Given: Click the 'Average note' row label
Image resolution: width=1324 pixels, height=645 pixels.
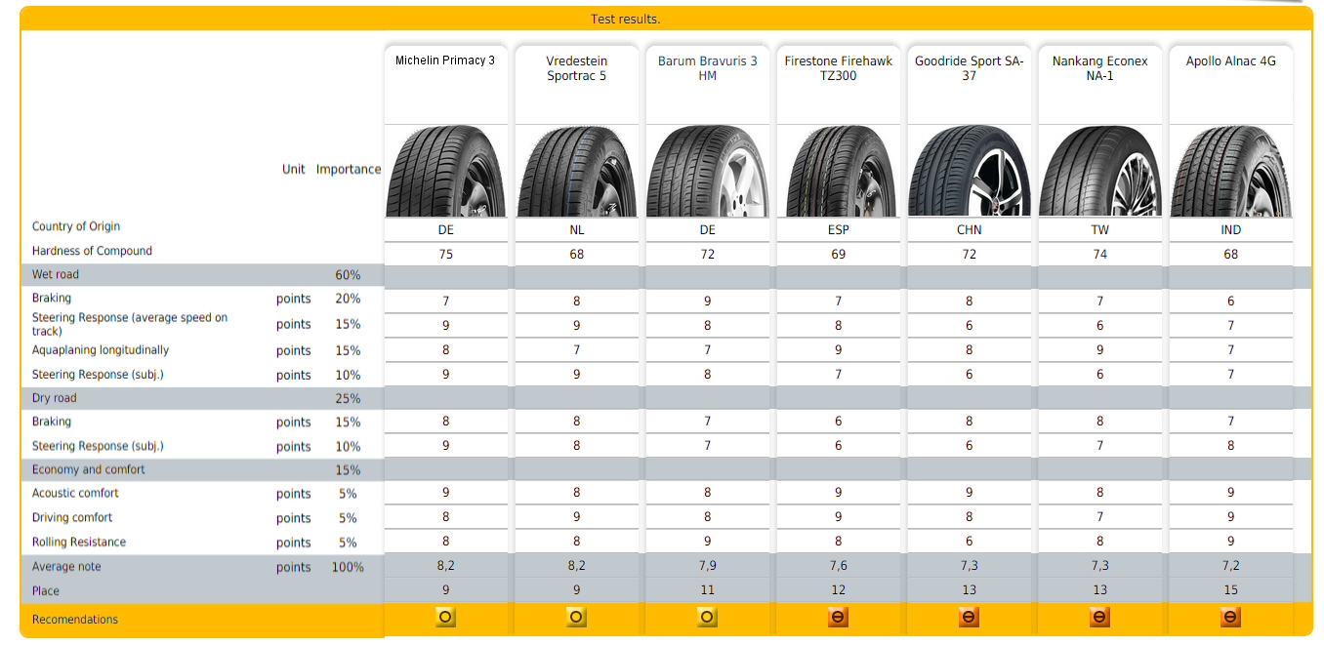Looking at the screenshot, I should pyautogui.click(x=66, y=567).
